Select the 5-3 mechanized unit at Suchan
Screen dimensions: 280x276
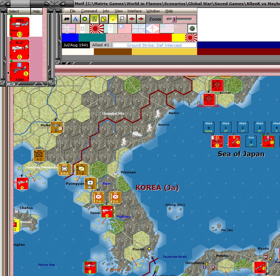coord(217,86)
